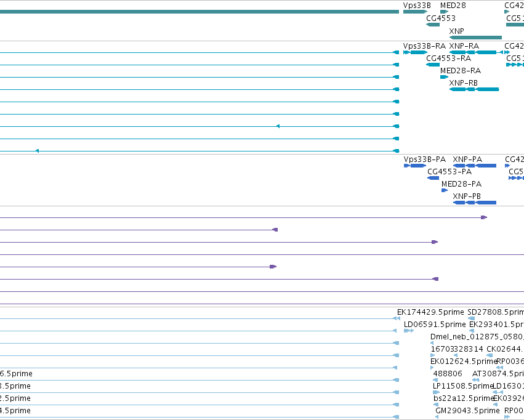This screenshot has width=524, height=420.
Task: Click the EK174429.5prime EST label
Action: point(430,312)
